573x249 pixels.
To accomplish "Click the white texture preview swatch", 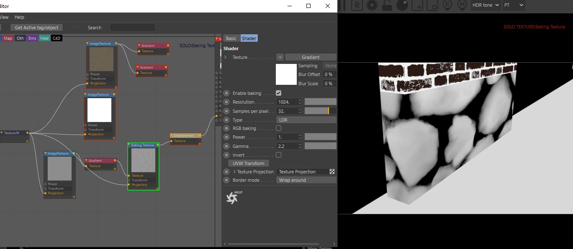I will (286, 74).
